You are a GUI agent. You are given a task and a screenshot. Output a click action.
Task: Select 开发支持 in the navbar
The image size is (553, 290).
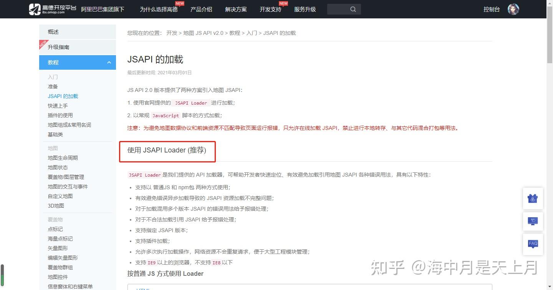point(270,9)
